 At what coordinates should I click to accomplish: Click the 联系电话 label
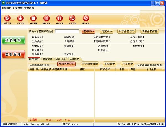(37, 50)
